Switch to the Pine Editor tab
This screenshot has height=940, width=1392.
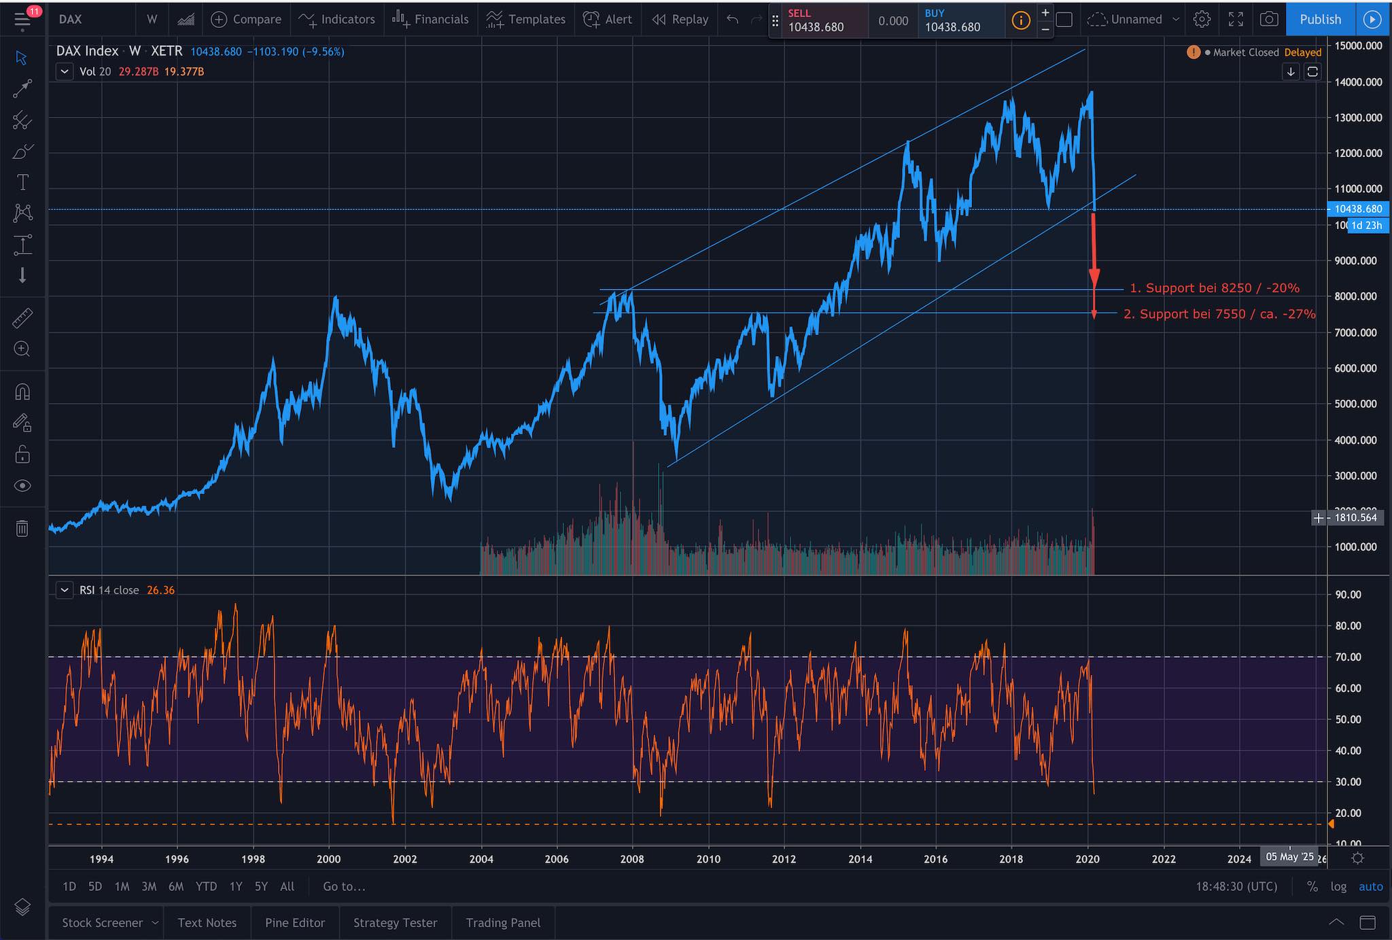(295, 922)
